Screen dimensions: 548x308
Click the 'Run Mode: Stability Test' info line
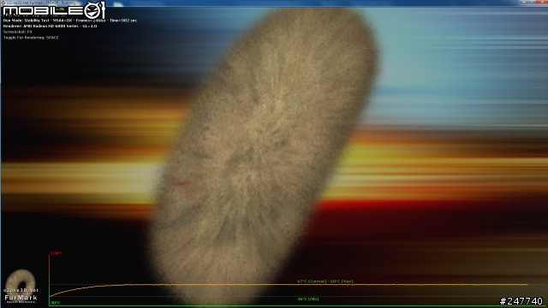(70, 21)
